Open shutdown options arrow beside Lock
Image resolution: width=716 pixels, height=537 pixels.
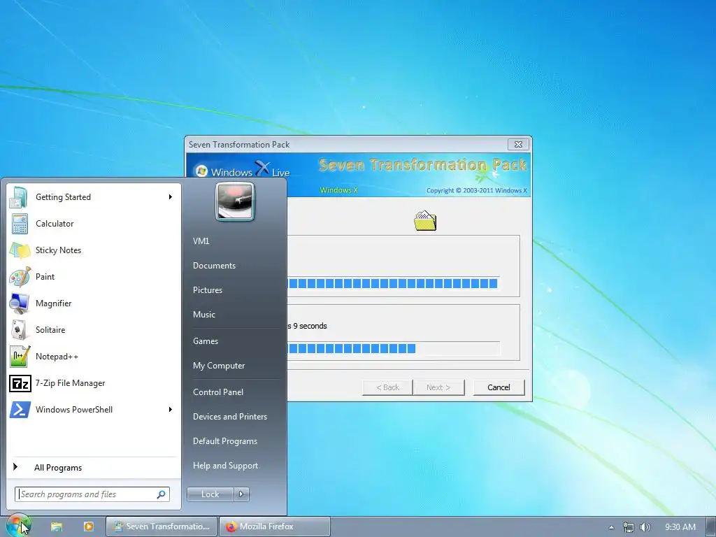241,494
